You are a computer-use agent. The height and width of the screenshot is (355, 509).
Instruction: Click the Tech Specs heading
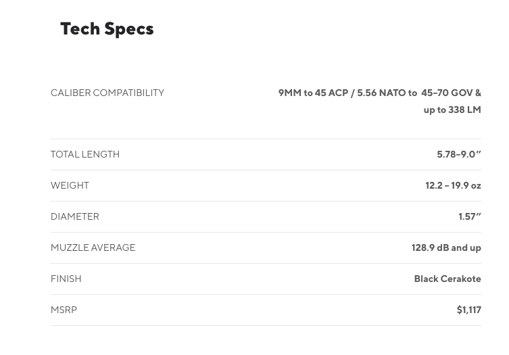107,28
